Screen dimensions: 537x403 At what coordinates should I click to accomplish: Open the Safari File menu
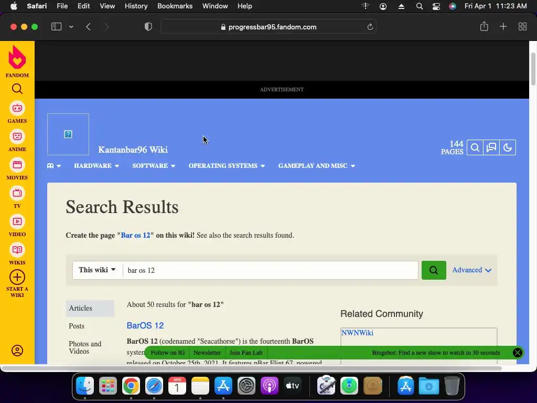pos(62,6)
